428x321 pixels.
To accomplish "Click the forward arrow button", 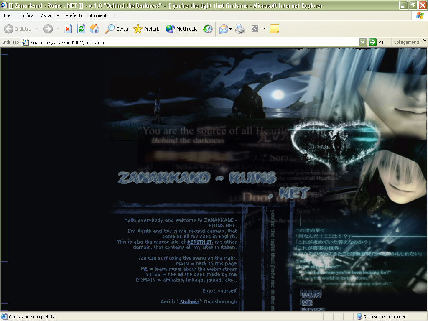I will (48, 29).
